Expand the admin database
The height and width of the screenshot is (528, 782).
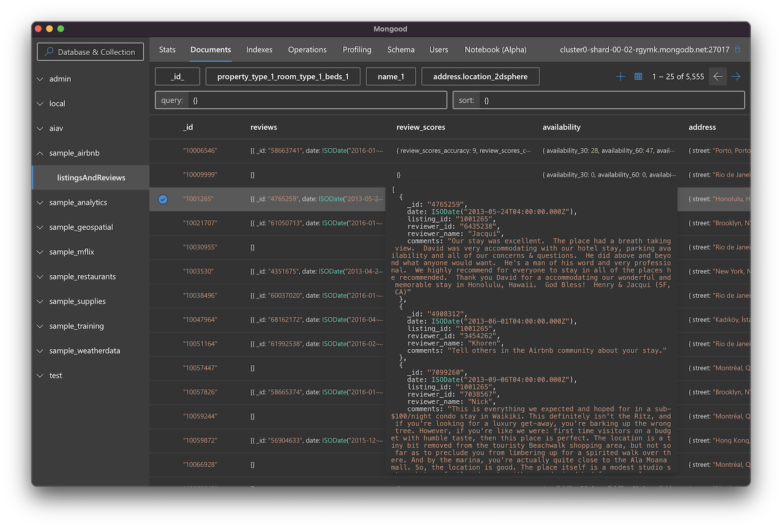(40, 79)
